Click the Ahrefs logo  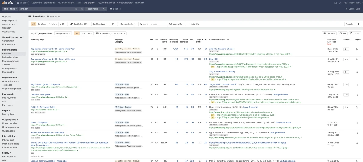coord(7,3)
